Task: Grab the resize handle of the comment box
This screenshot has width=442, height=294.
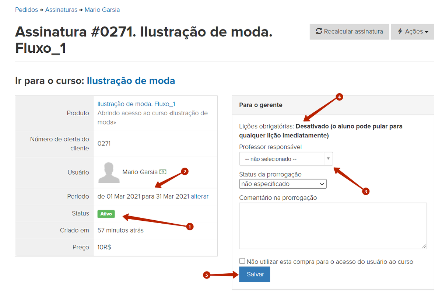Action: pos(424,246)
